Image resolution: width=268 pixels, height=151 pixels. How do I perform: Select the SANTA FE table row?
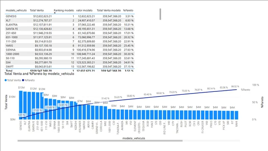coord(70,29)
